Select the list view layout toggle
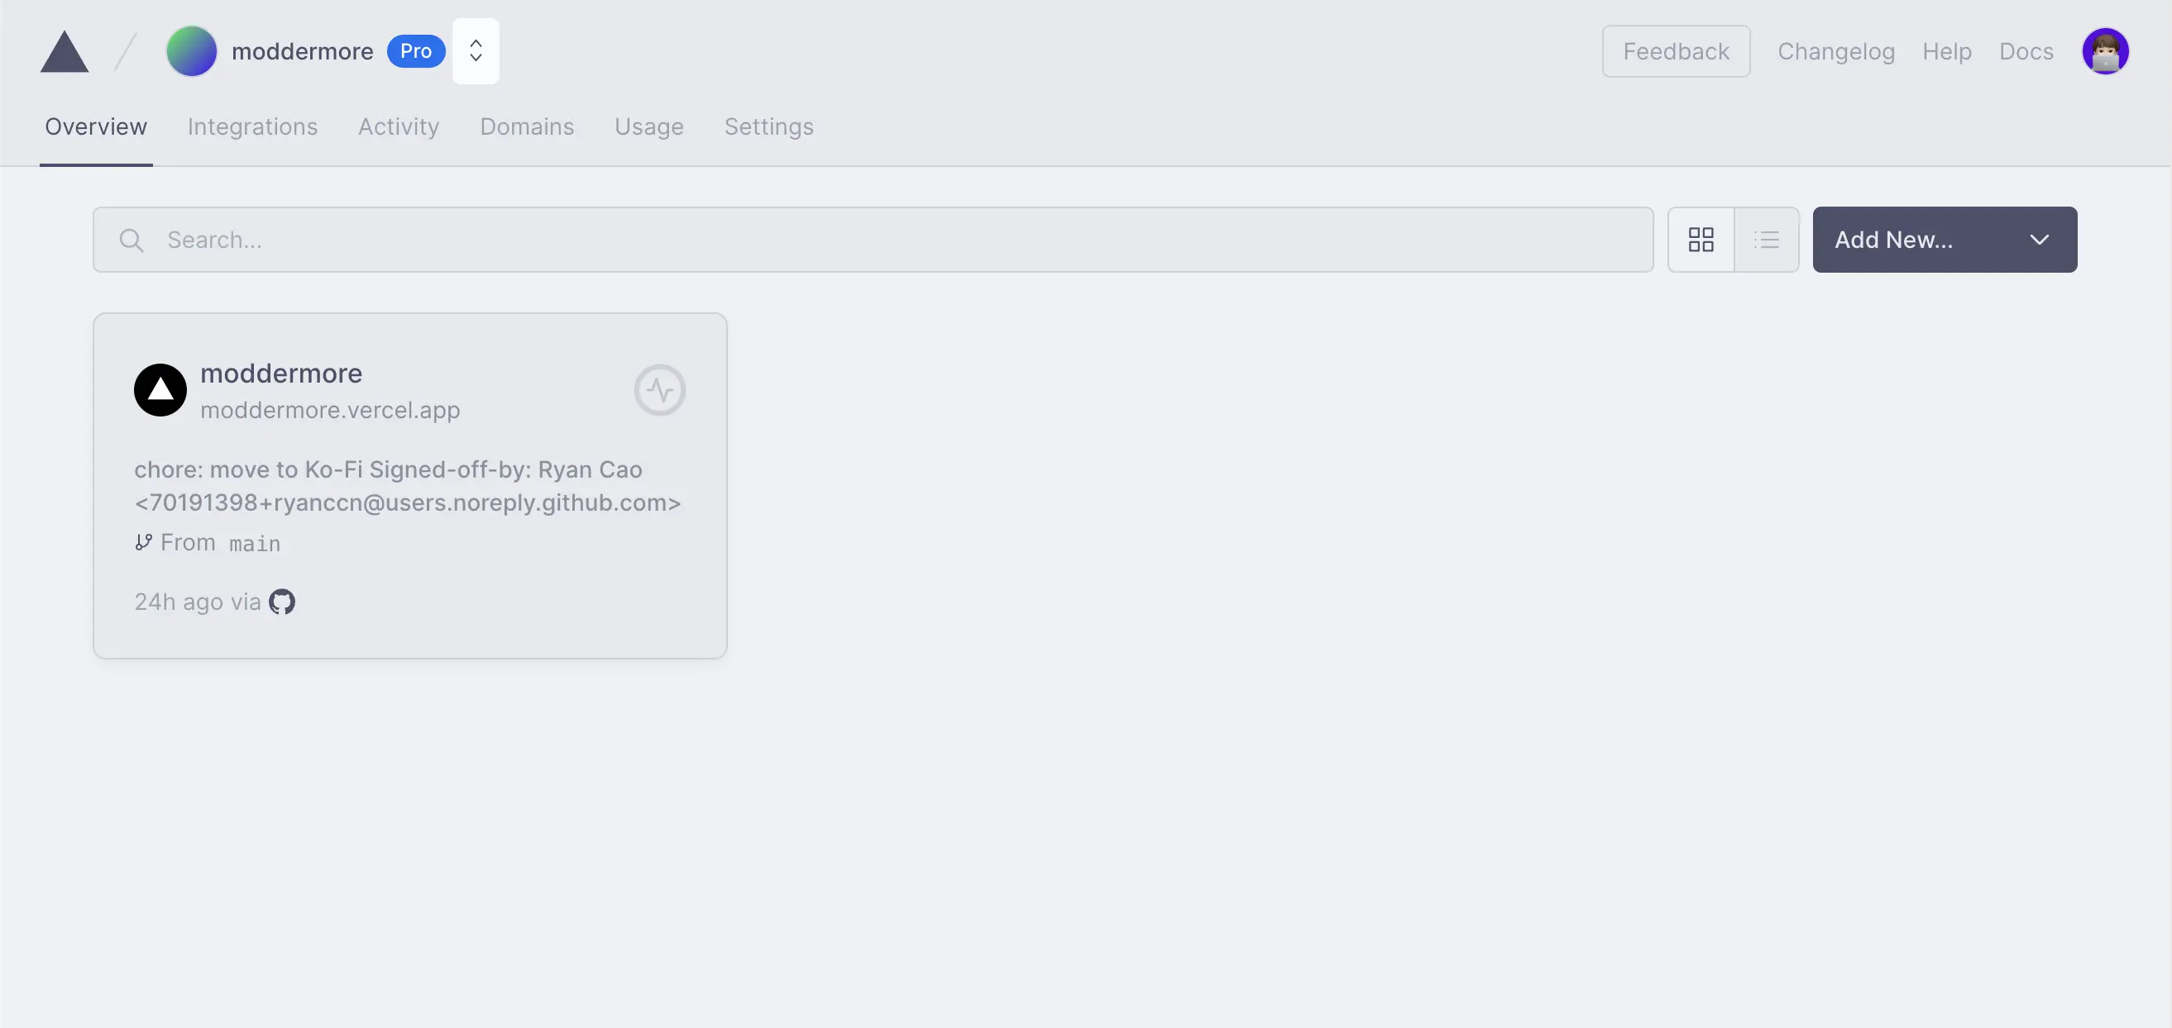The height and width of the screenshot is (1028, 2172). [1767, 240]
